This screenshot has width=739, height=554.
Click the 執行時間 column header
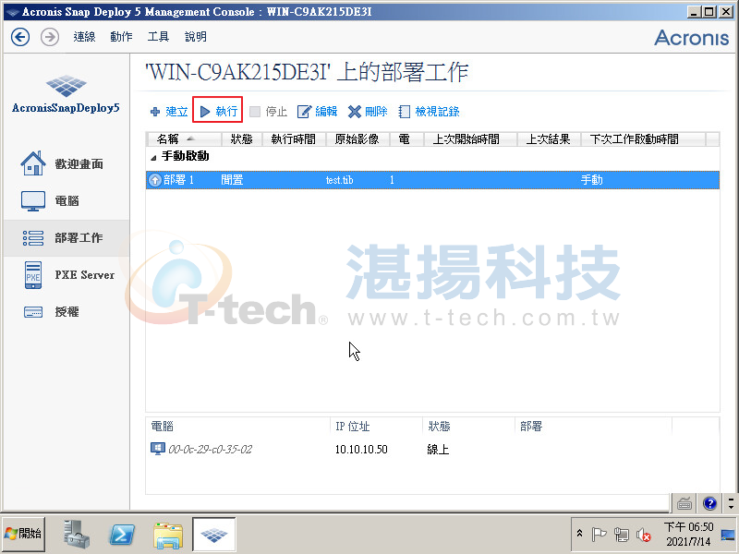[294, 139]
